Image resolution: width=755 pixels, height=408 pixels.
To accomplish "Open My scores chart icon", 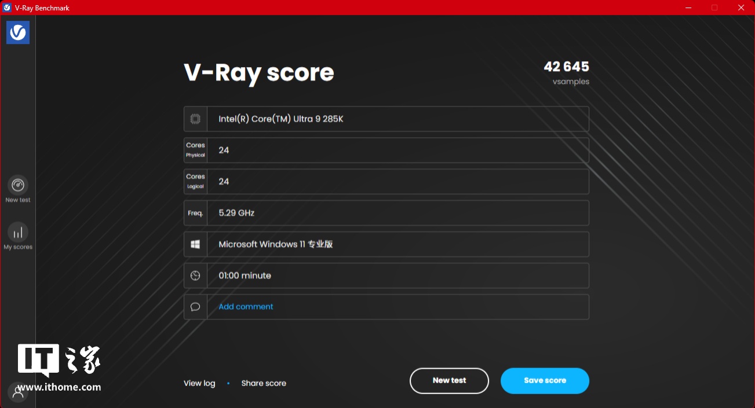I will (x=18, y=233).
